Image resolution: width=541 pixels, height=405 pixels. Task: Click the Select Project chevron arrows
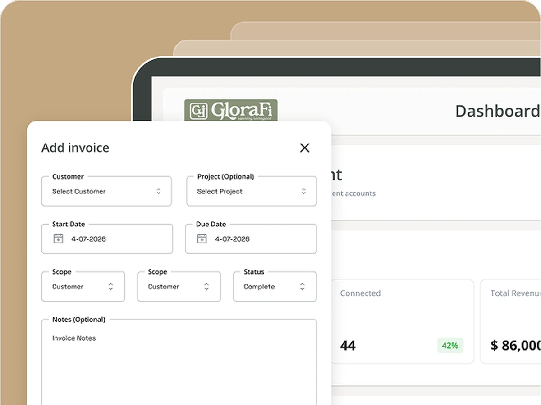304,191
